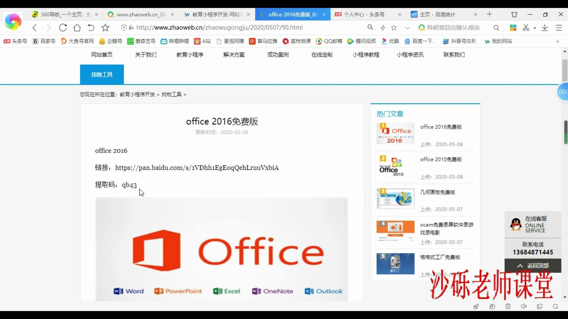Click 教育小程序开发 in the breadcrumb
Image resolution: width=568 pixels, height=319 pixels.
137,95
